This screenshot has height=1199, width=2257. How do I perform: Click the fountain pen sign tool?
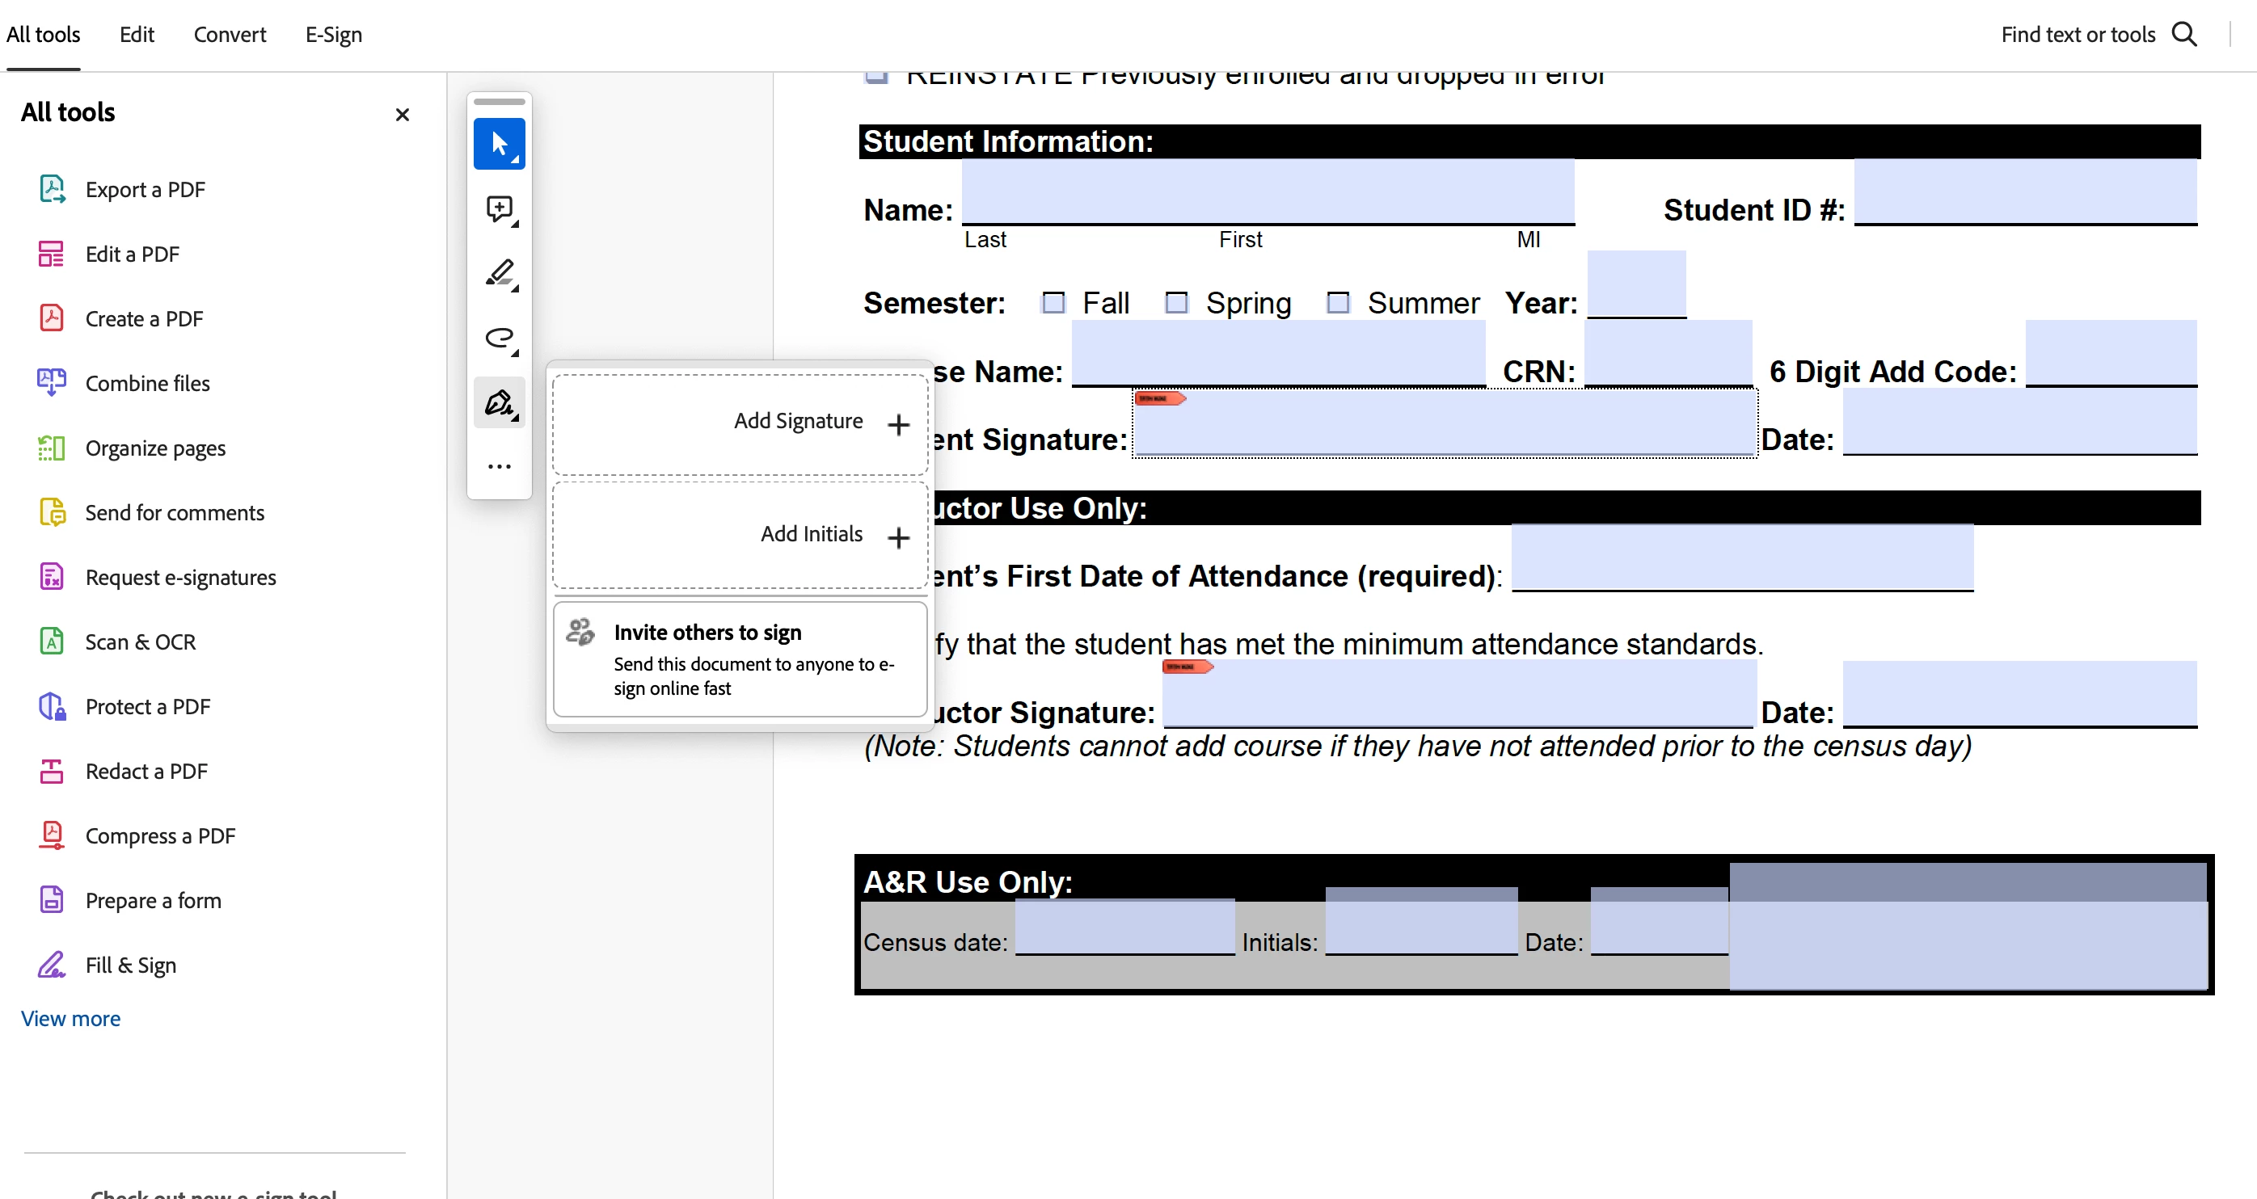tap(499, 403)
